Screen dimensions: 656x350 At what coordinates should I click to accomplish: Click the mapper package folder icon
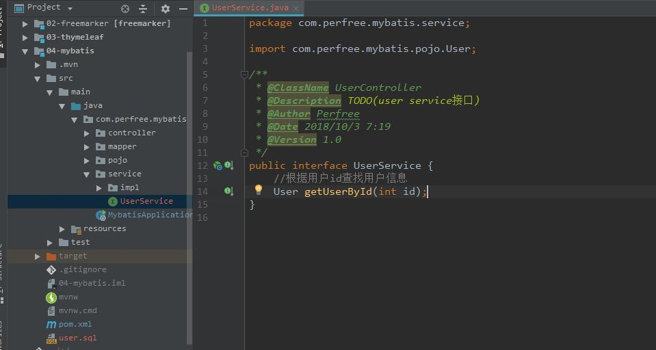(x=101, y=147)
